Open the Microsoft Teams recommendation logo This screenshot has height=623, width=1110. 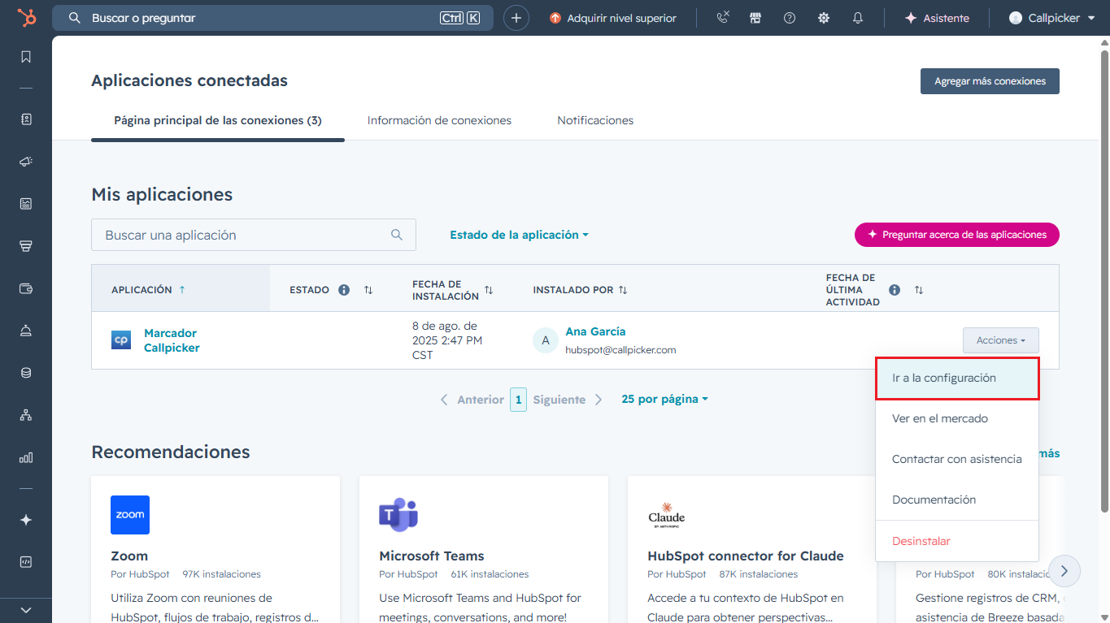tap(398, 515)
